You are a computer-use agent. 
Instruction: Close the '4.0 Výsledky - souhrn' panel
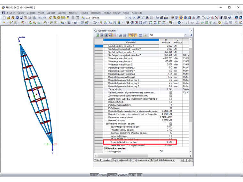pos(191,31)
